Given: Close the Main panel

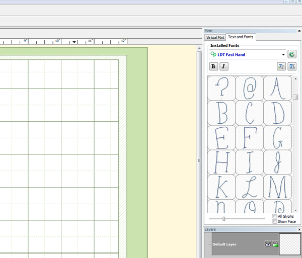Looking at the screenshot, I should pos(299,31).
